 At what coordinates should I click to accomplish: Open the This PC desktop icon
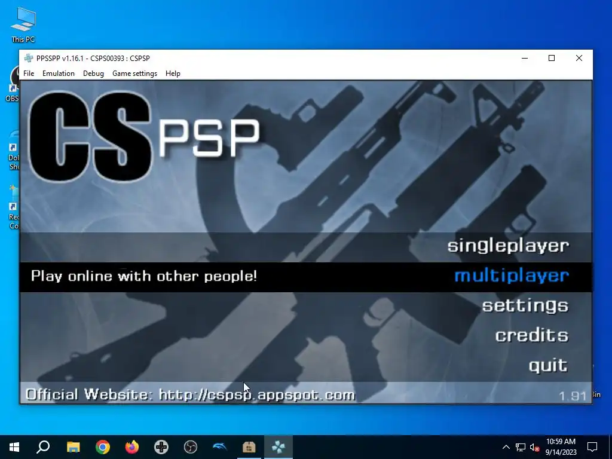[x=23, y=25]
